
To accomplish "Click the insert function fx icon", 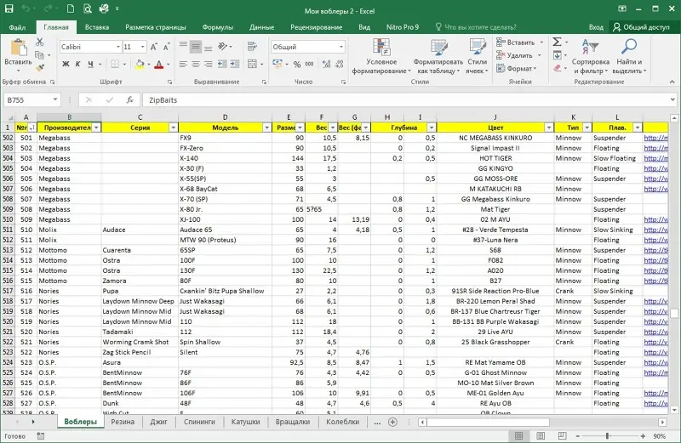I will click(x=129, y=99).
